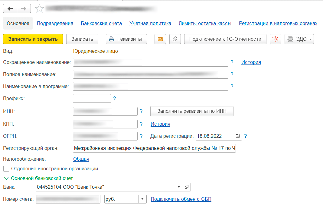Click open-form icon next to bank field
This screenshot has width=323, height=208.
point(187,187)
